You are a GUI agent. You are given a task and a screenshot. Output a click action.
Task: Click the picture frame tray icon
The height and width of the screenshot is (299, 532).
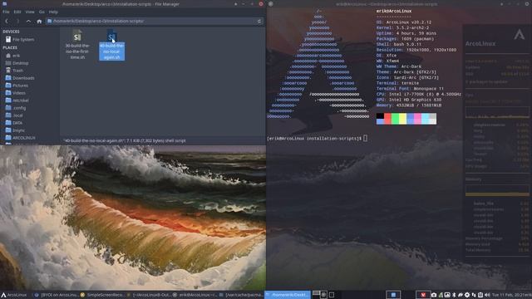(447, 295)
